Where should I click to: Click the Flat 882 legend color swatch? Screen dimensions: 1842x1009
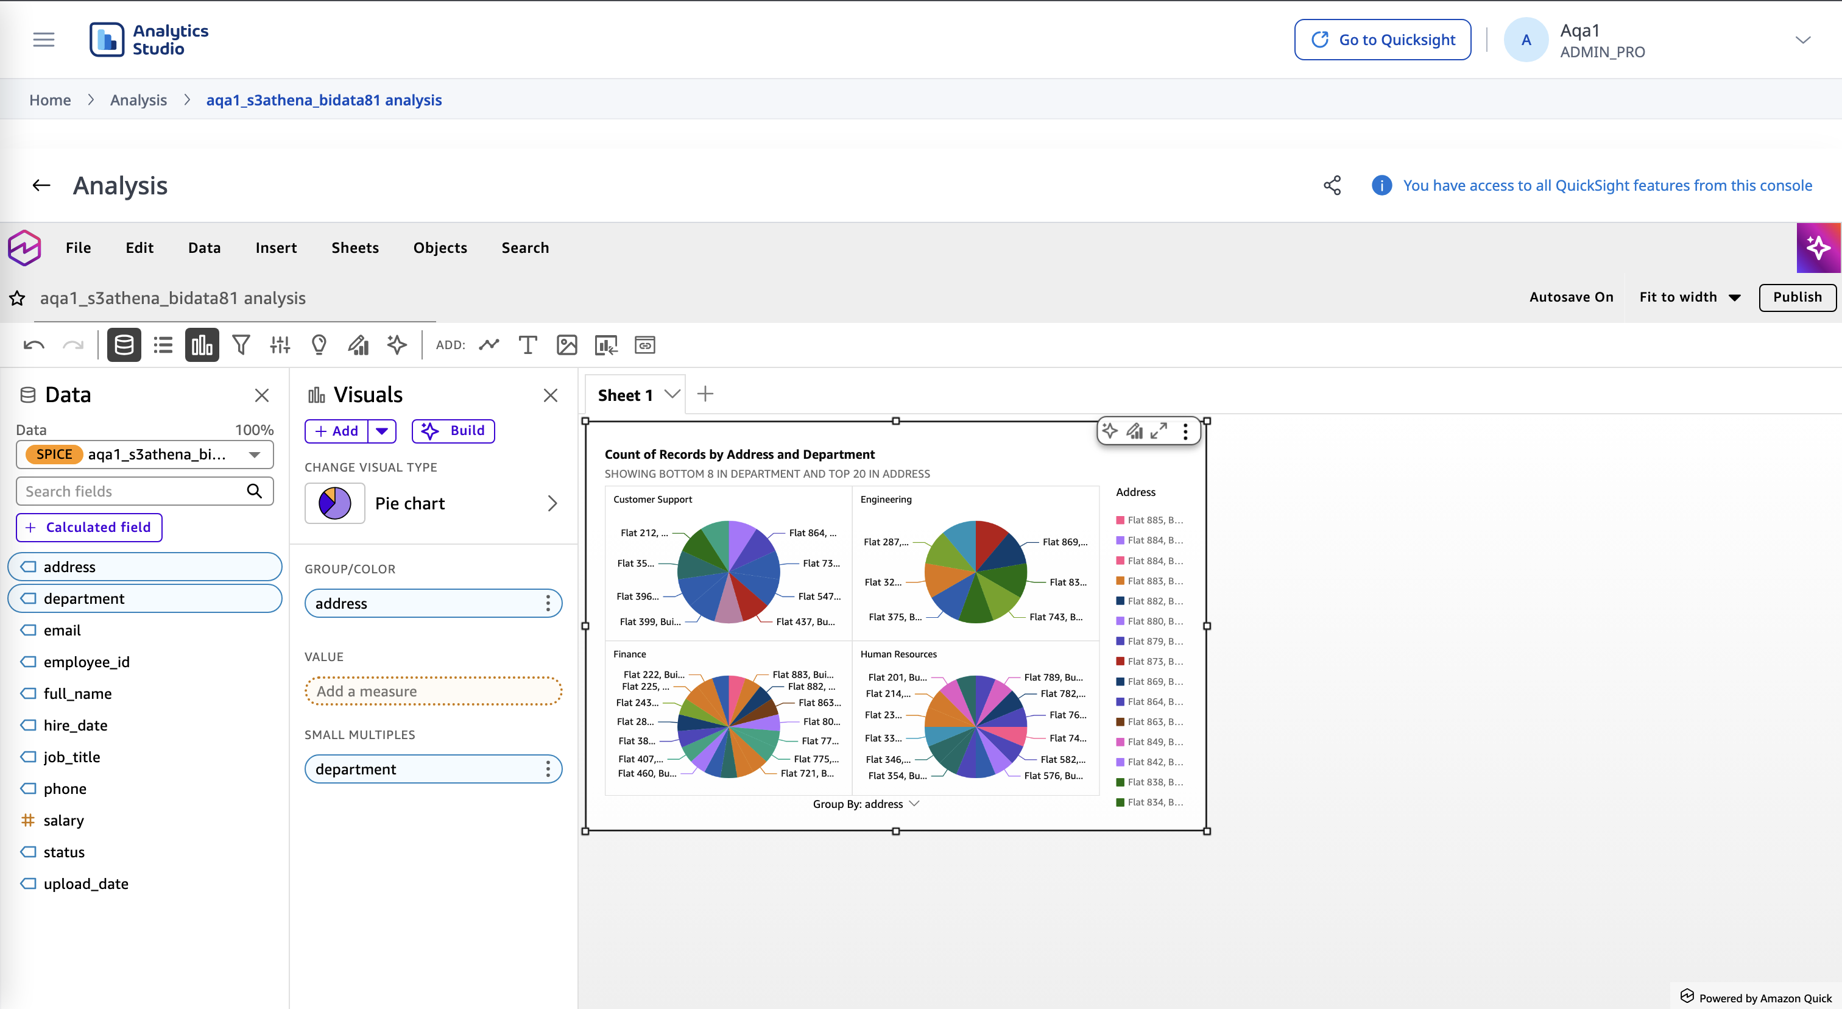(x=1121, y=601)
